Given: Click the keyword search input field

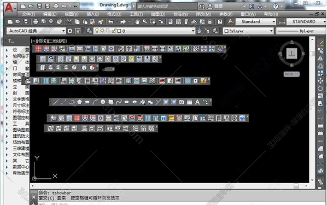Looking at the screenshot, I should click(167, 7).
